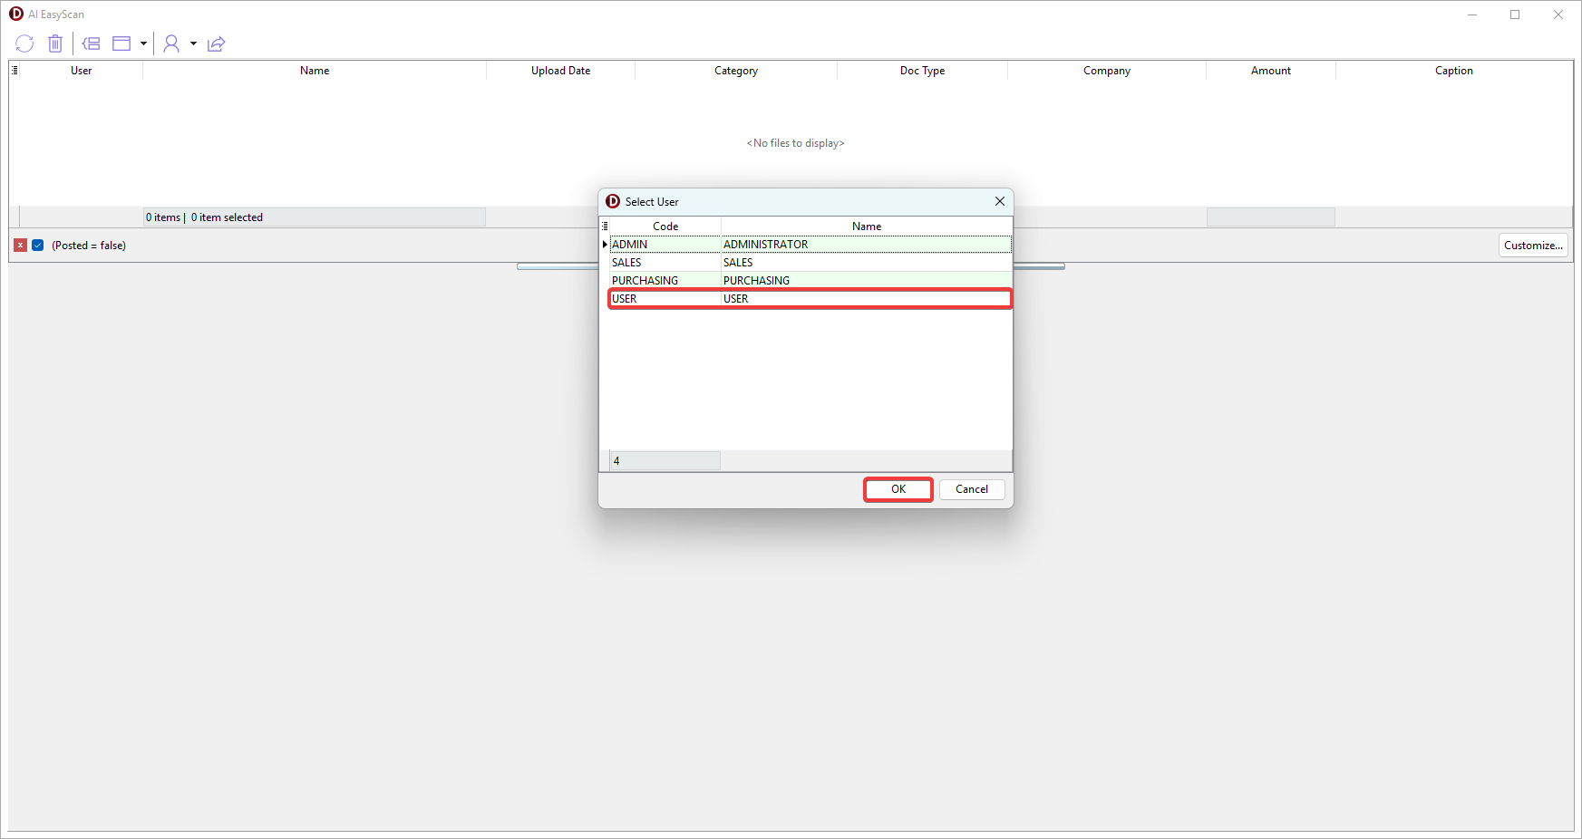The width and height of the screenshot is (1582, 839).
Task: Click the Delete trash bin icon
Action: coord(55,43)
